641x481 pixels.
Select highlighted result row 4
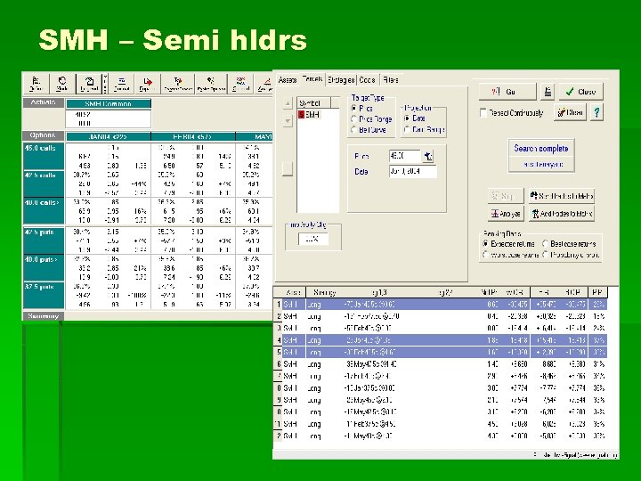[441, 340]
